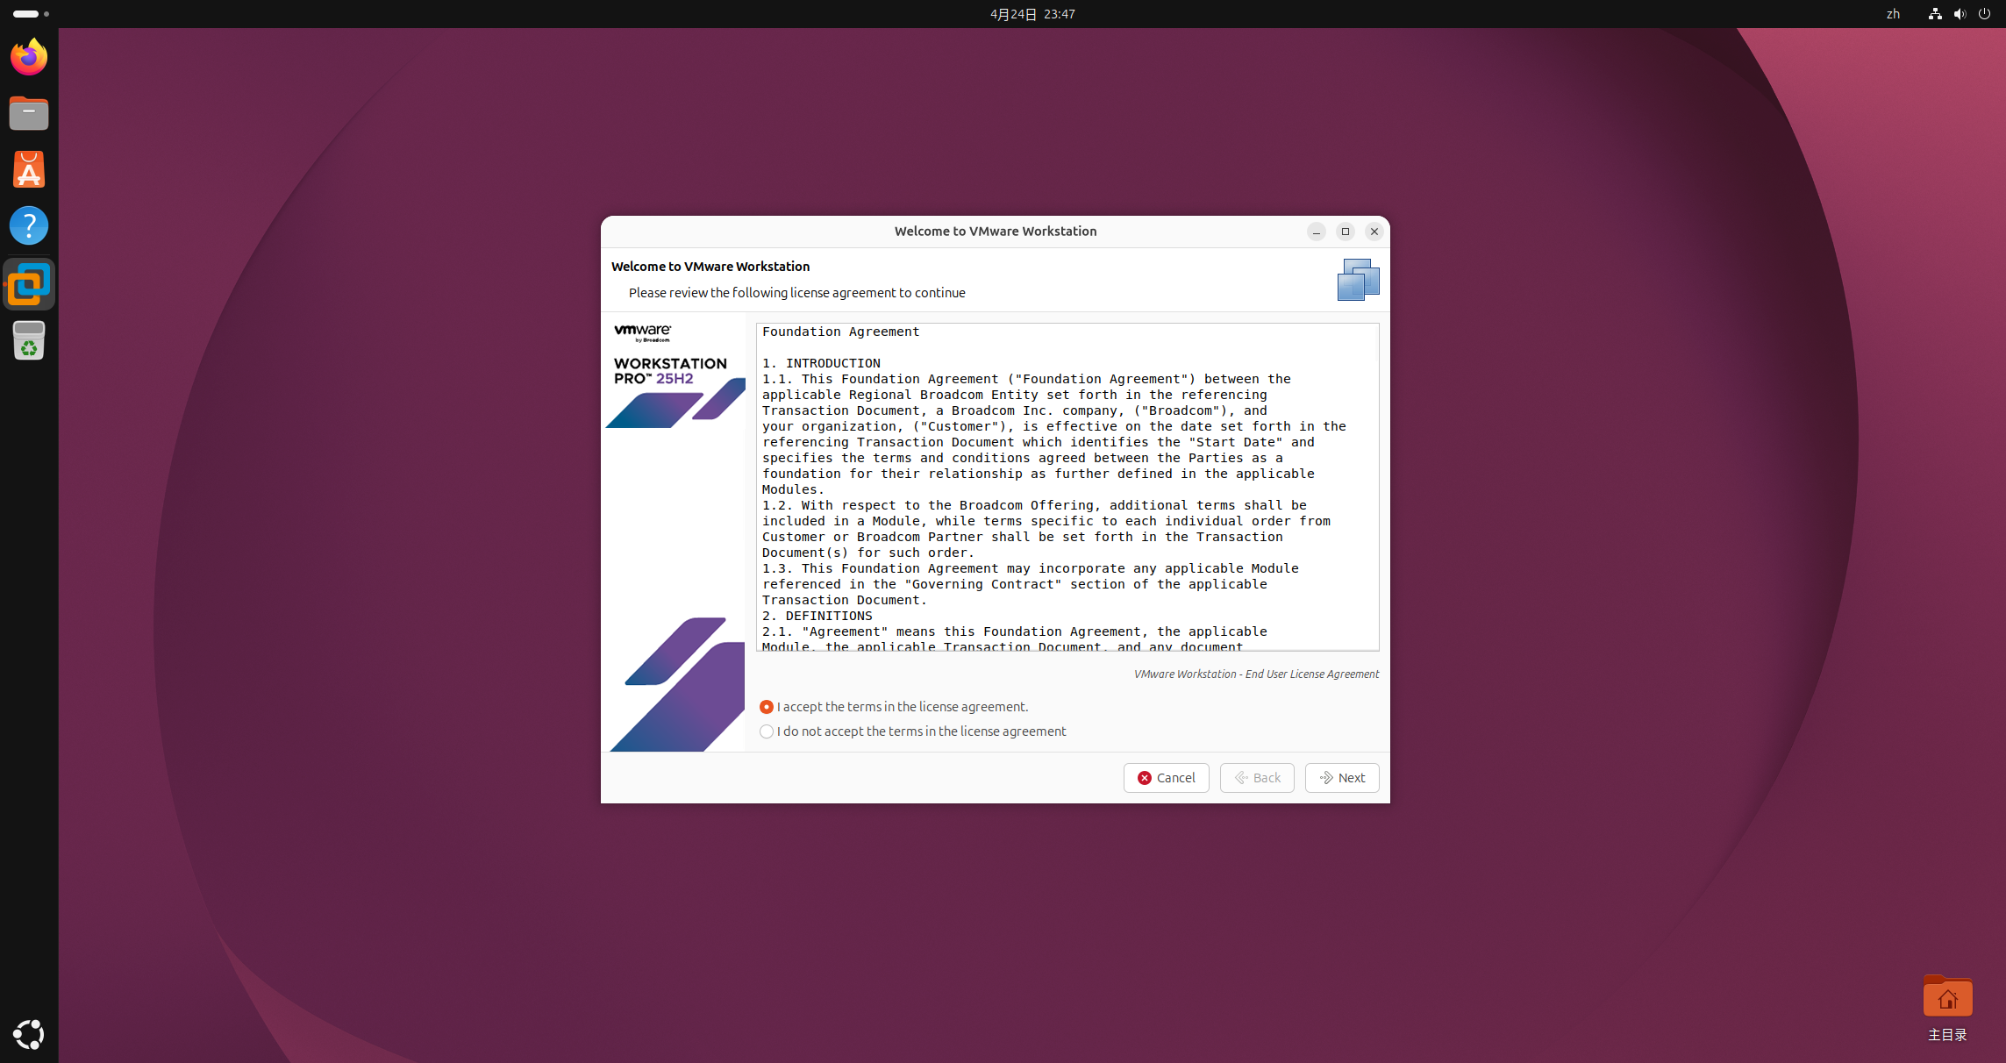Open the Trash dock icon

tap(29, 340)
